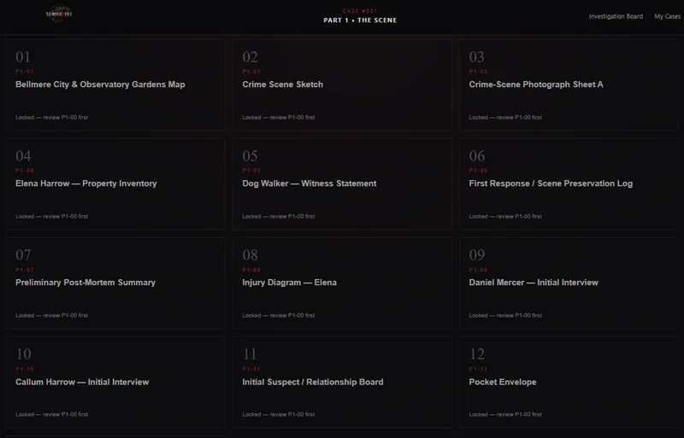
Task: Click number 03 on the photograph card
Action: [x=476, y=57]
